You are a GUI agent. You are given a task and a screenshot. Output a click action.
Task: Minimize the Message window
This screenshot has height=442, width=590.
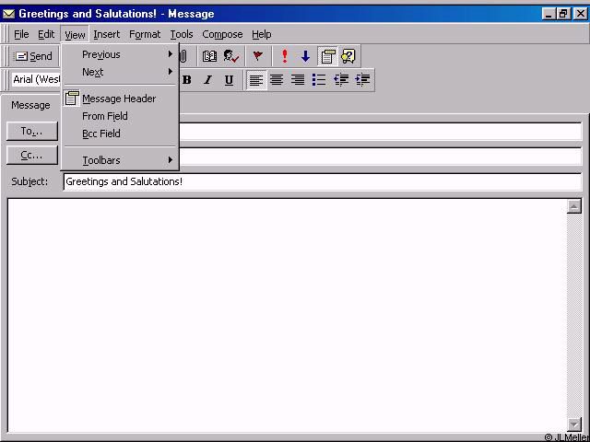pyautogui.click(x=549, y=14)
